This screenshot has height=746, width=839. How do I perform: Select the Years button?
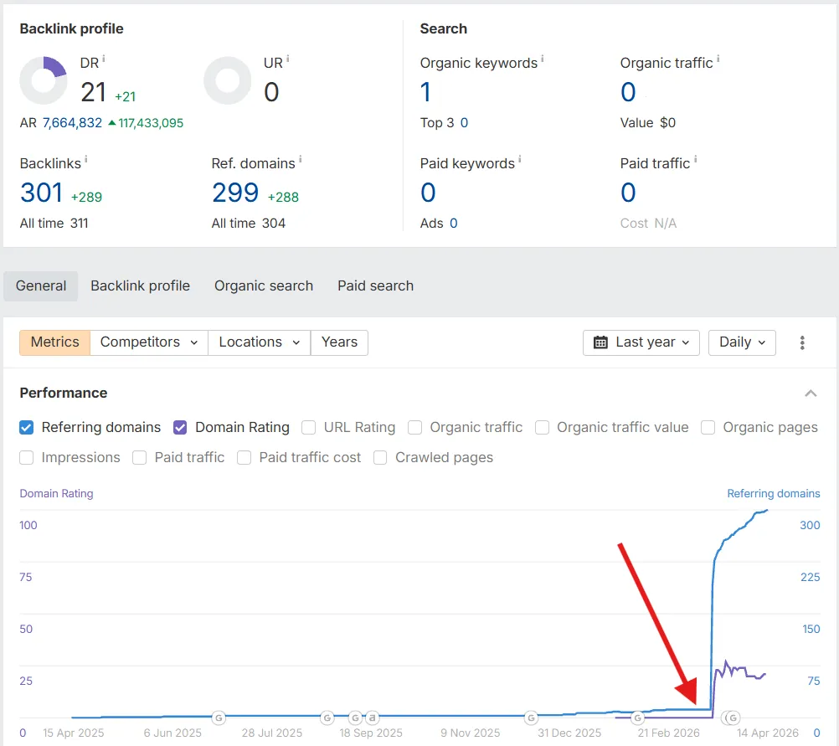point(339,342)
